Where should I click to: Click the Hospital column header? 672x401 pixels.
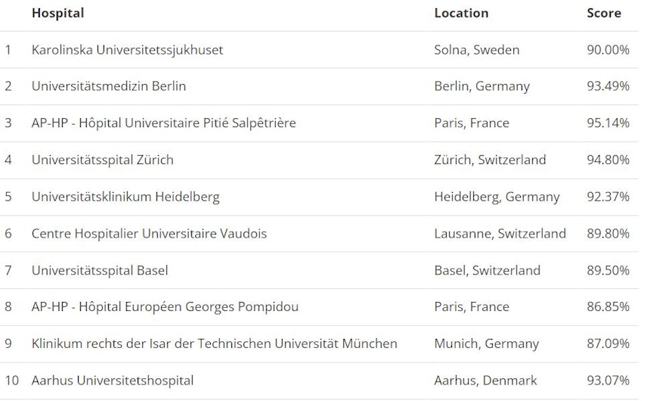58,14
